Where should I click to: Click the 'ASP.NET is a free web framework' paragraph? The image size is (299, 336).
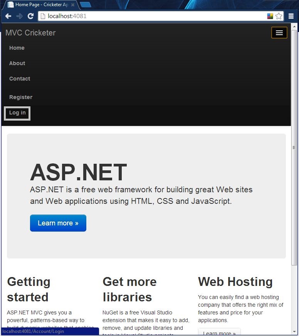(x=141, y=195)
